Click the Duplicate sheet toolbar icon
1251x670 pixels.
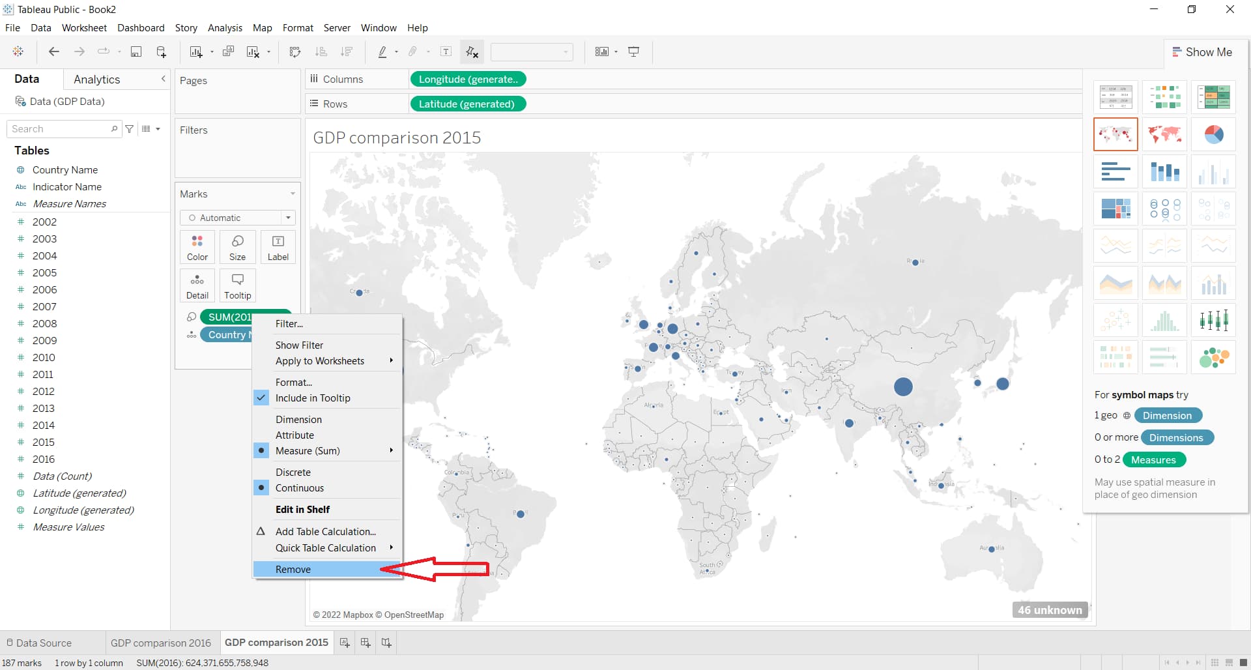click(228, 51)
